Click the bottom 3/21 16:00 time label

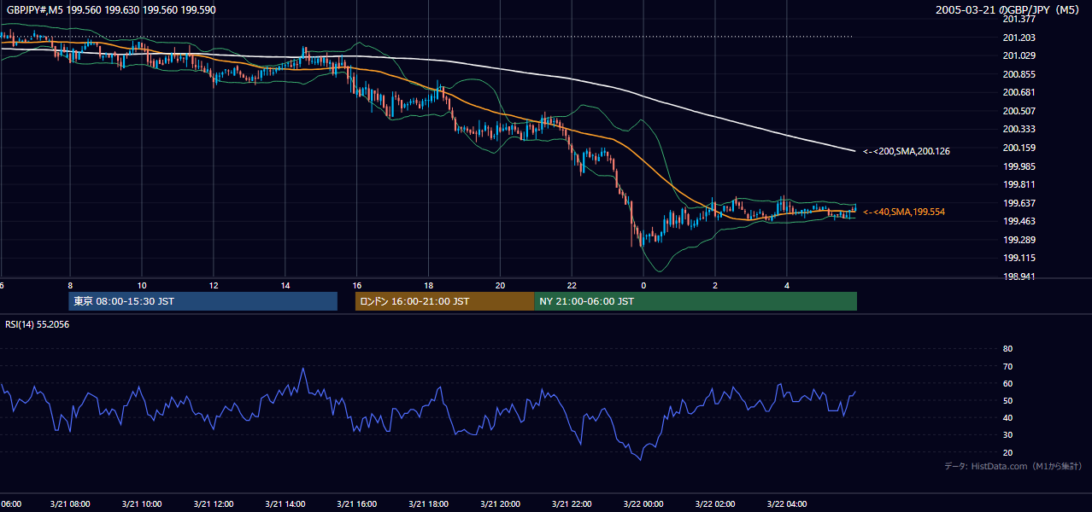[x=356, y=503]
